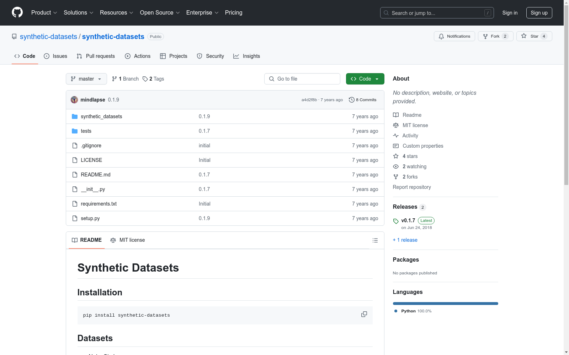Open the Product menu

44,13
